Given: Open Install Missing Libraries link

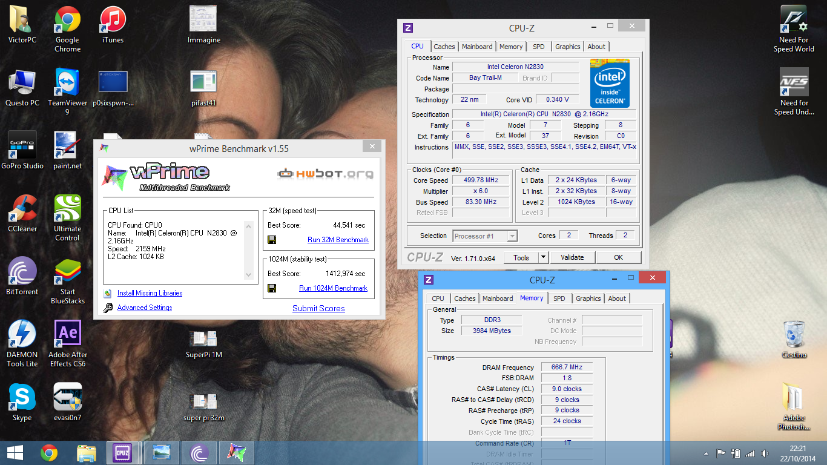Looking at the screenshot, I should pyautogui.click(x=150, y=293).
